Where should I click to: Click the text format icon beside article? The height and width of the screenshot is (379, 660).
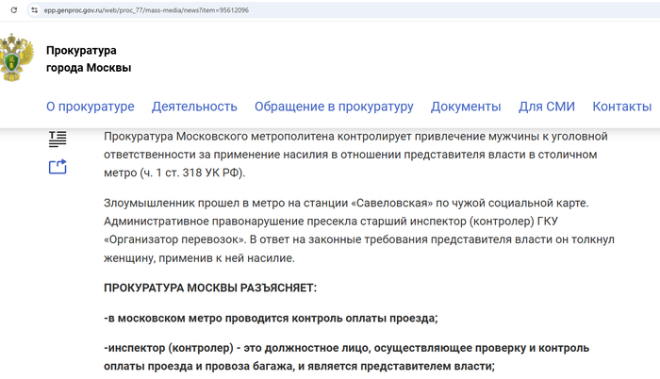tap(58, 139)
